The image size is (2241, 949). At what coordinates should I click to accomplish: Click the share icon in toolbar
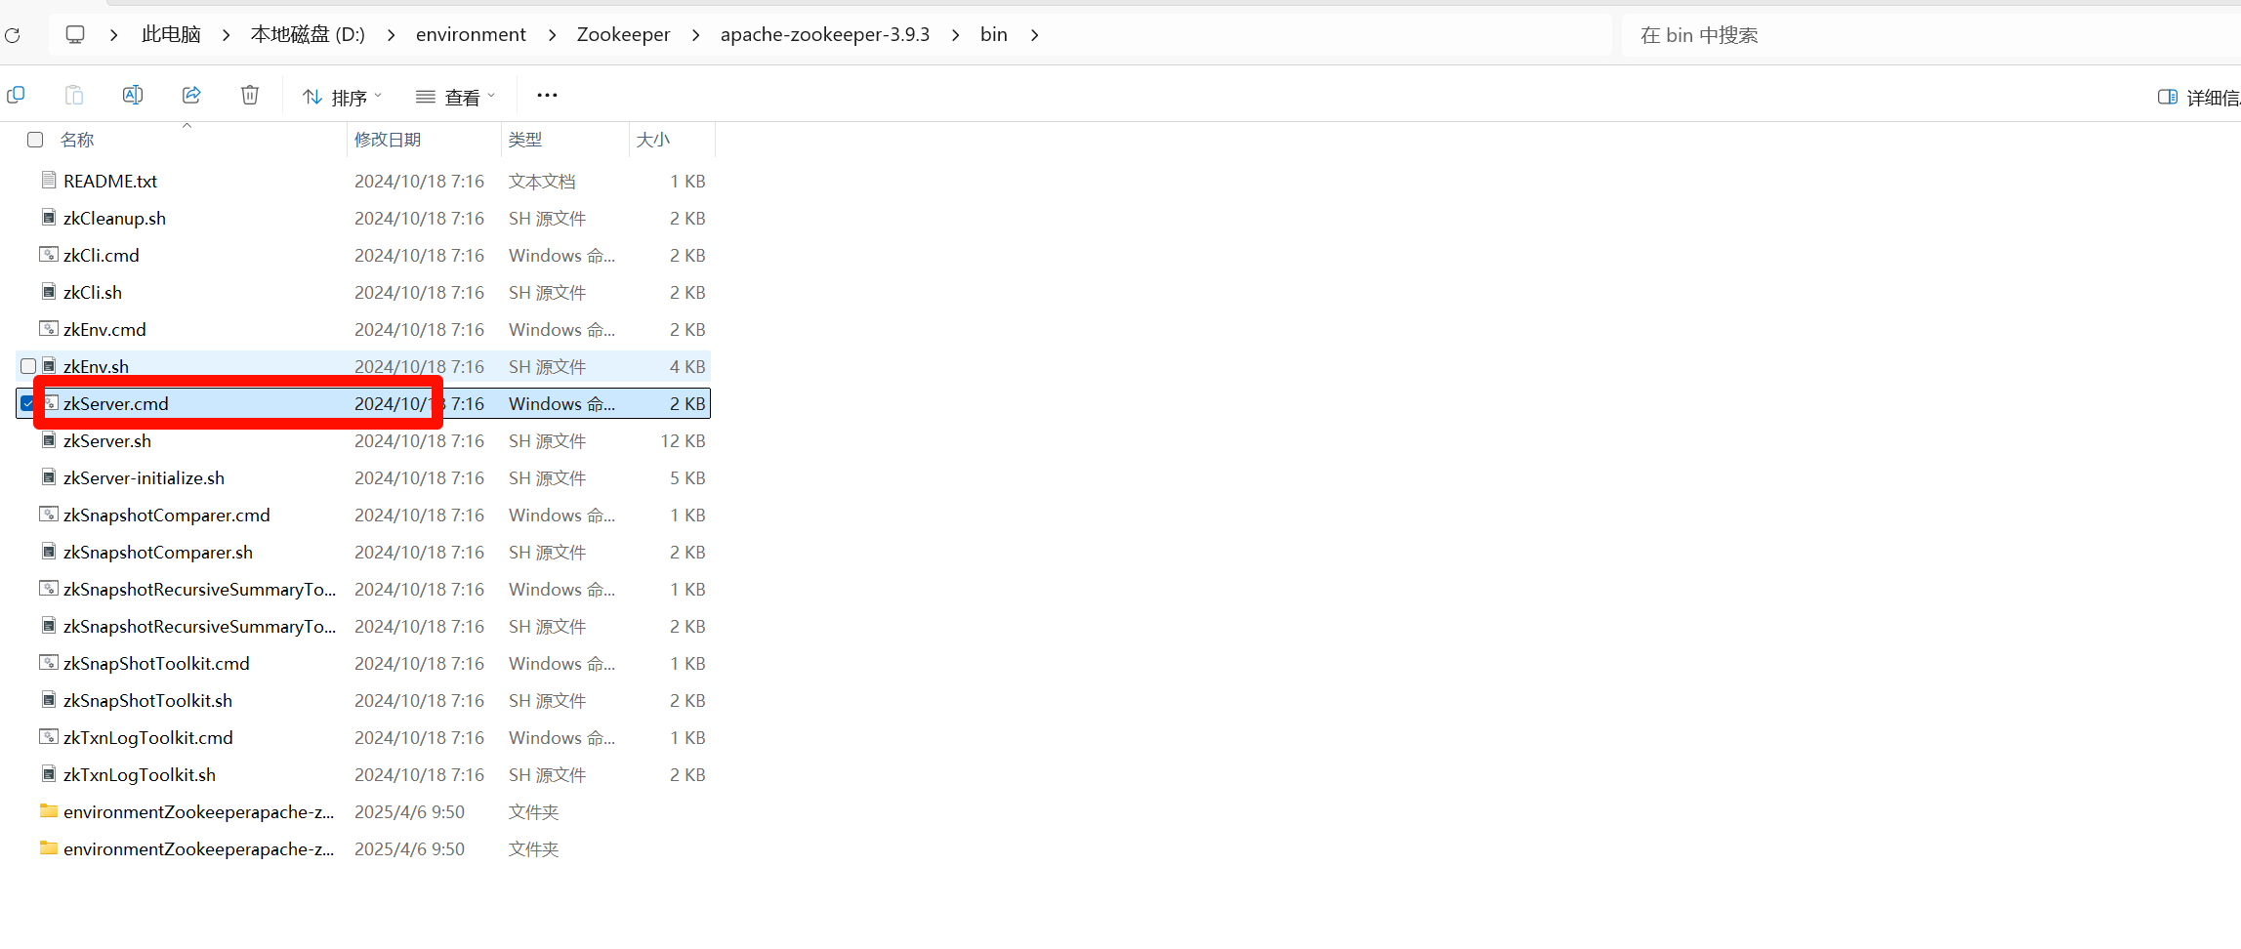coord(191,95)
